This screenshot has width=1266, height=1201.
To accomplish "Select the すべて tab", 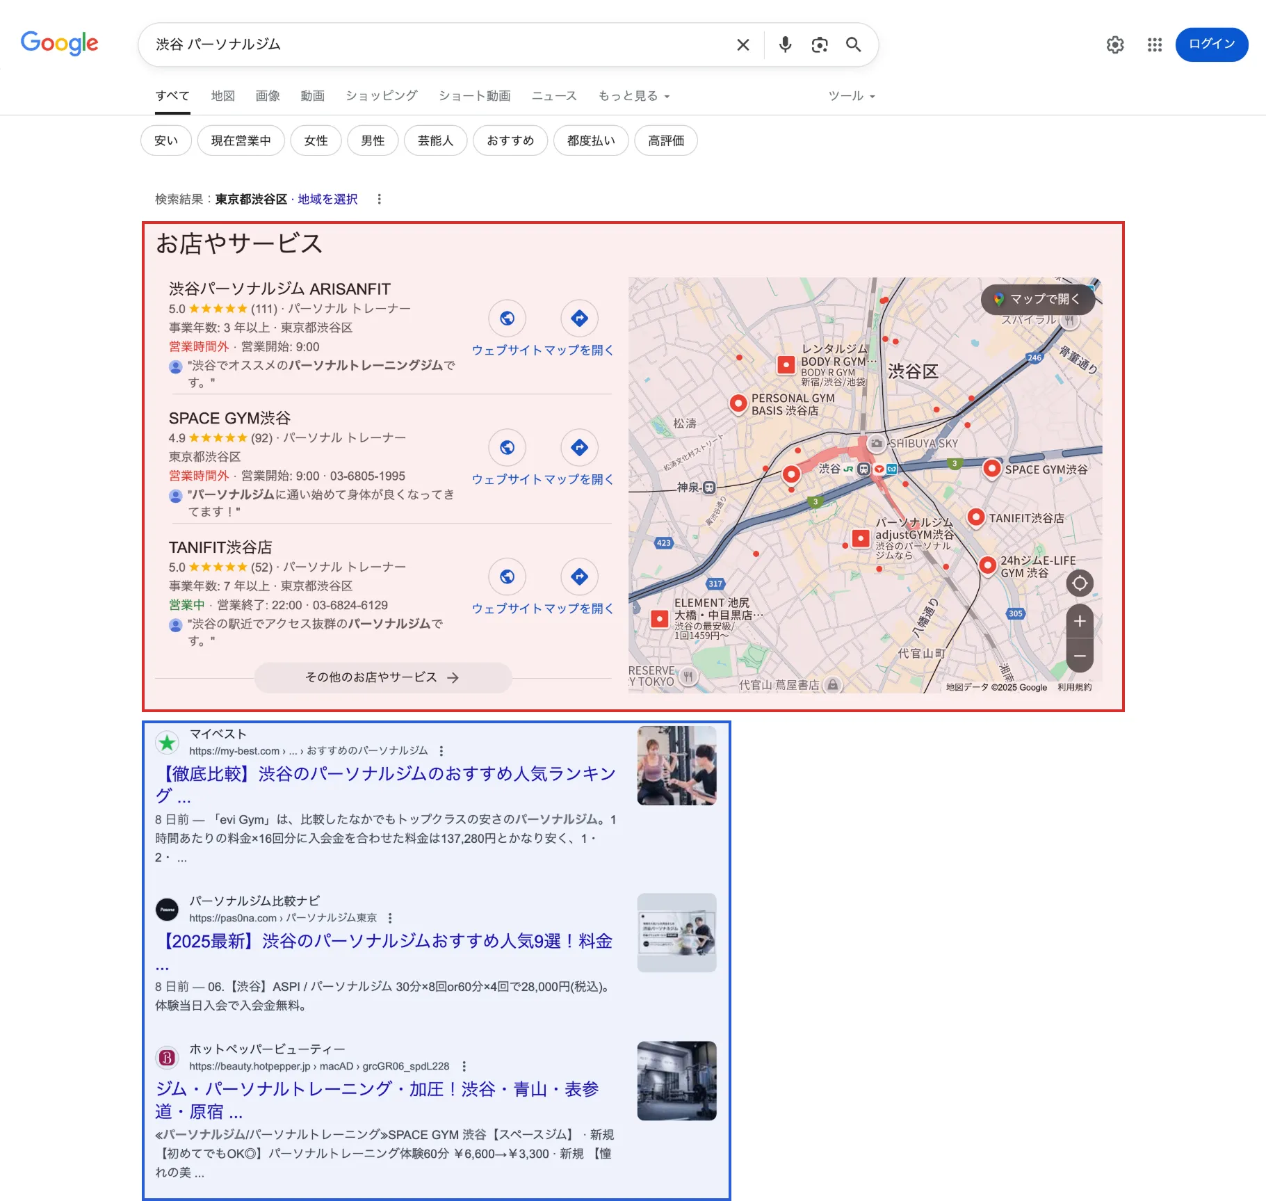I will tap(172, 96).
